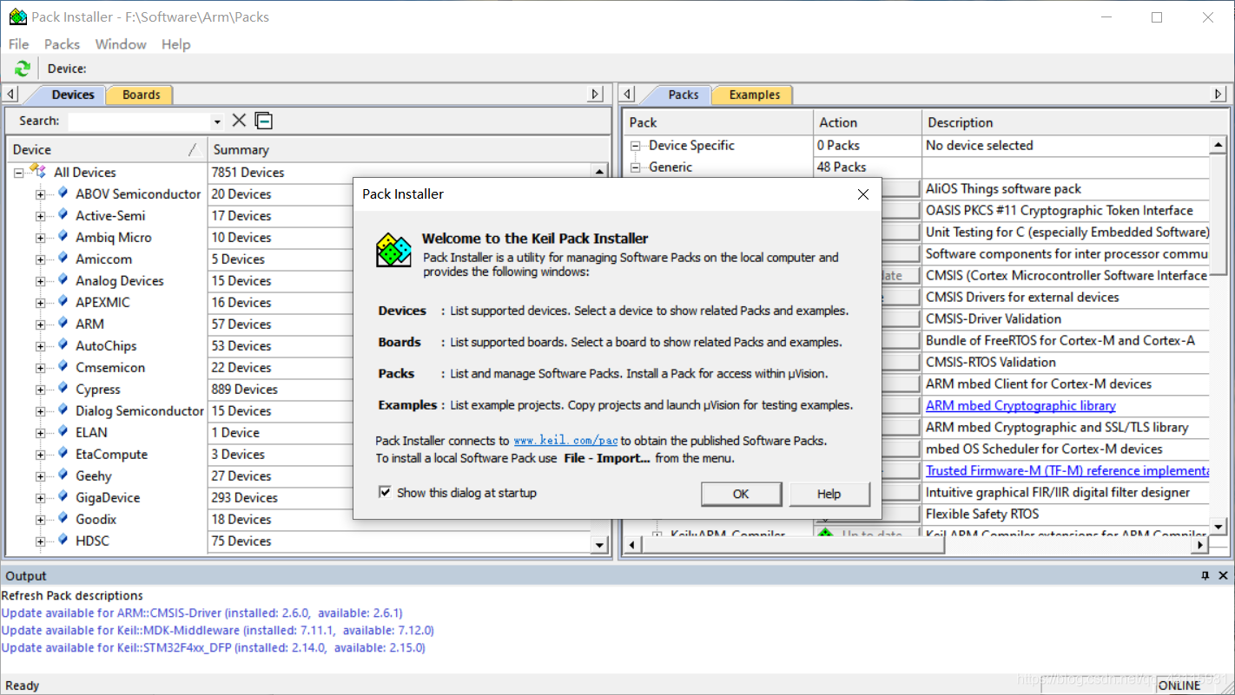This screenshot has height=695, width=1235.
Task: Click the ELAN vendor icon
Action: [63, 431]
